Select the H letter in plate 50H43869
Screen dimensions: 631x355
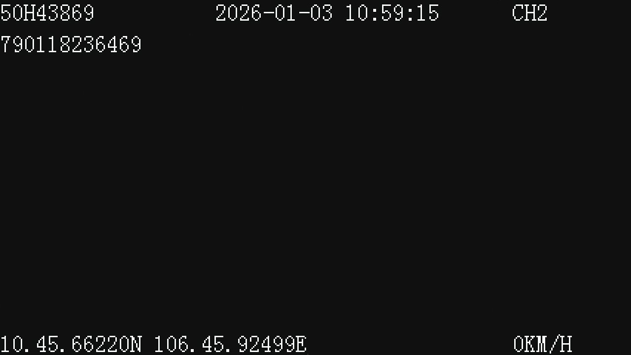click(30, 13)
